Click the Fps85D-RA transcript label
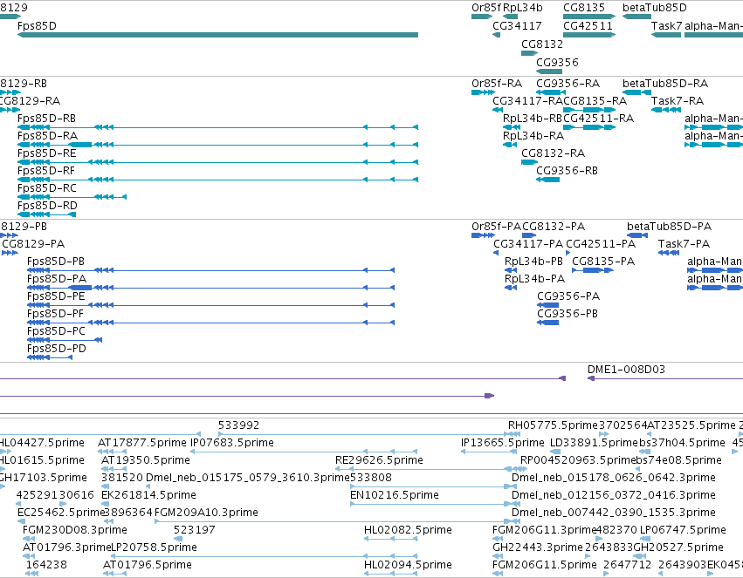 click(x=47, y=136)
